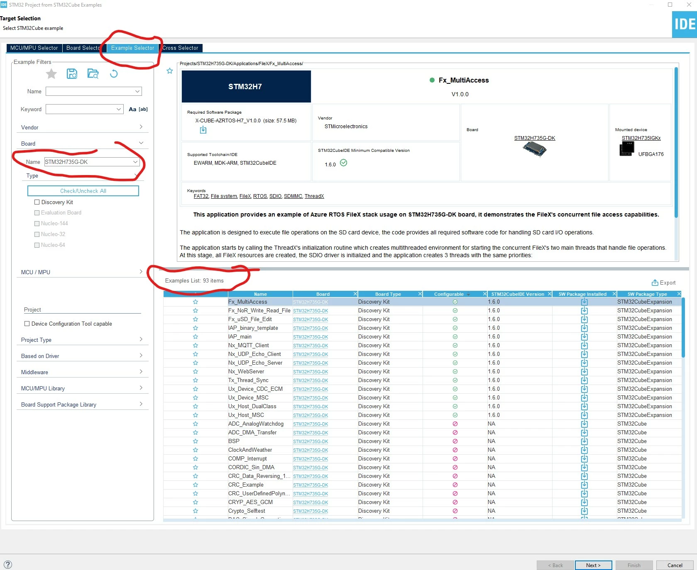Check the Discovery Kit board type
The height and width of the screenshot is (570, 697).
pyautogui.click(x=37, y=202)
